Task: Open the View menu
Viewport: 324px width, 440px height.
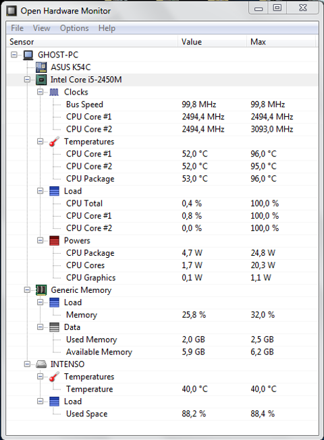Action: pyautogui.click(x=41, y=28)
